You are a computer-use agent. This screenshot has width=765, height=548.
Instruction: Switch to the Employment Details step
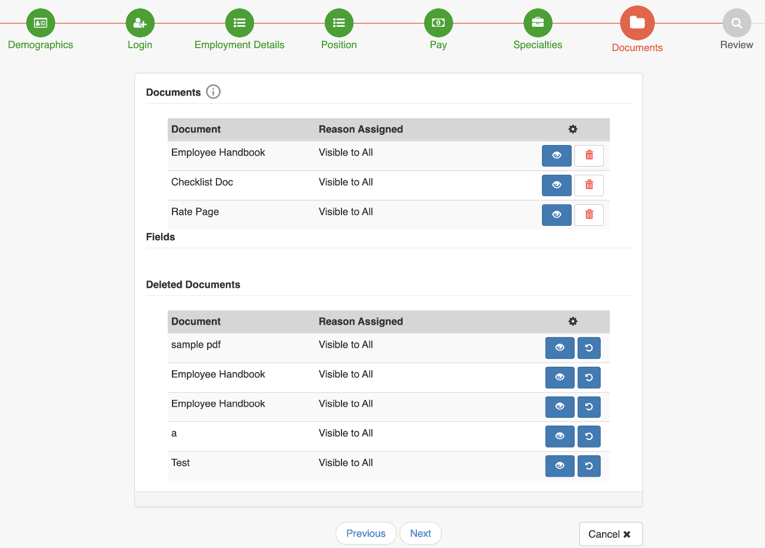point(239,23)
